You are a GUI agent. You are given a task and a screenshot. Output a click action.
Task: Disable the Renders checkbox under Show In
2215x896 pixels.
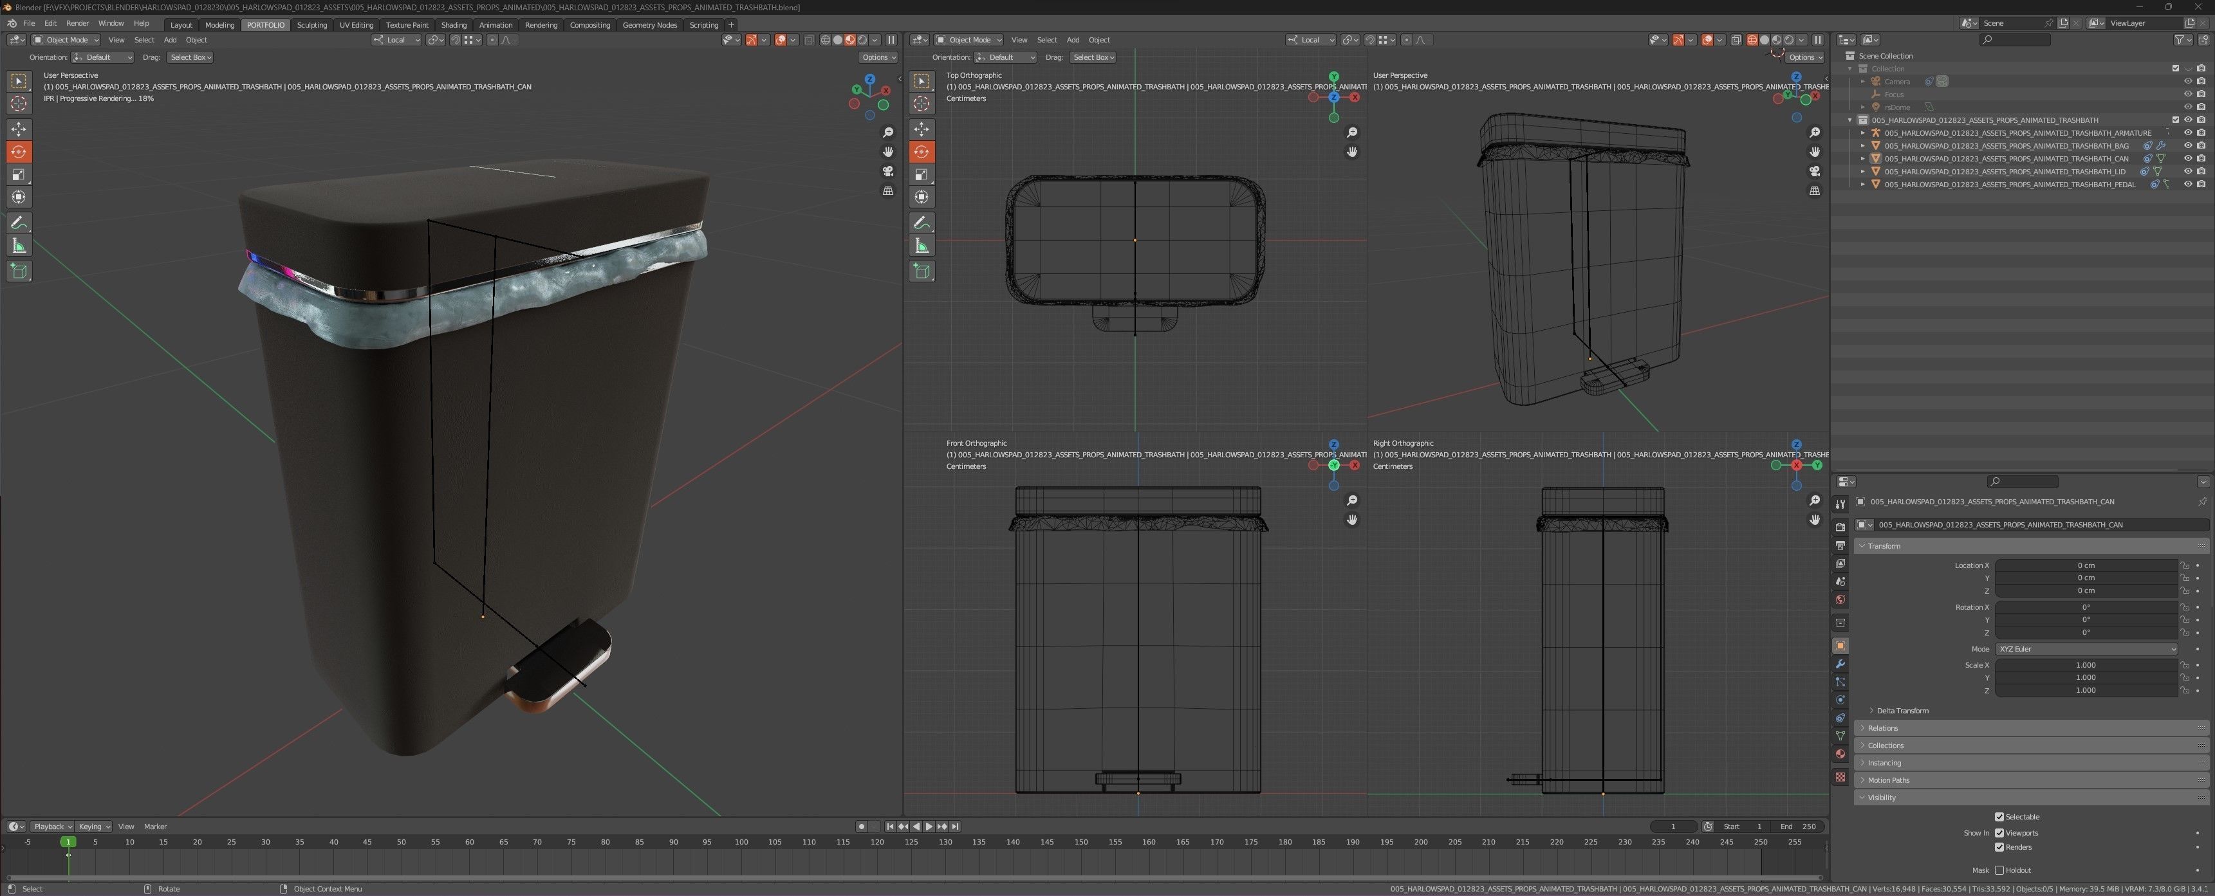click(x=1999, y=847)
